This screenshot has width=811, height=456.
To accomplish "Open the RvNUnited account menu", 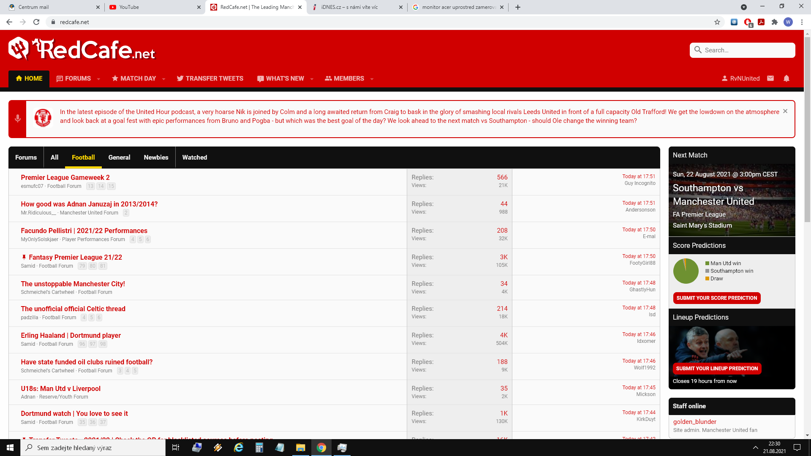I will pyautogui.click(x=740, y=79).
